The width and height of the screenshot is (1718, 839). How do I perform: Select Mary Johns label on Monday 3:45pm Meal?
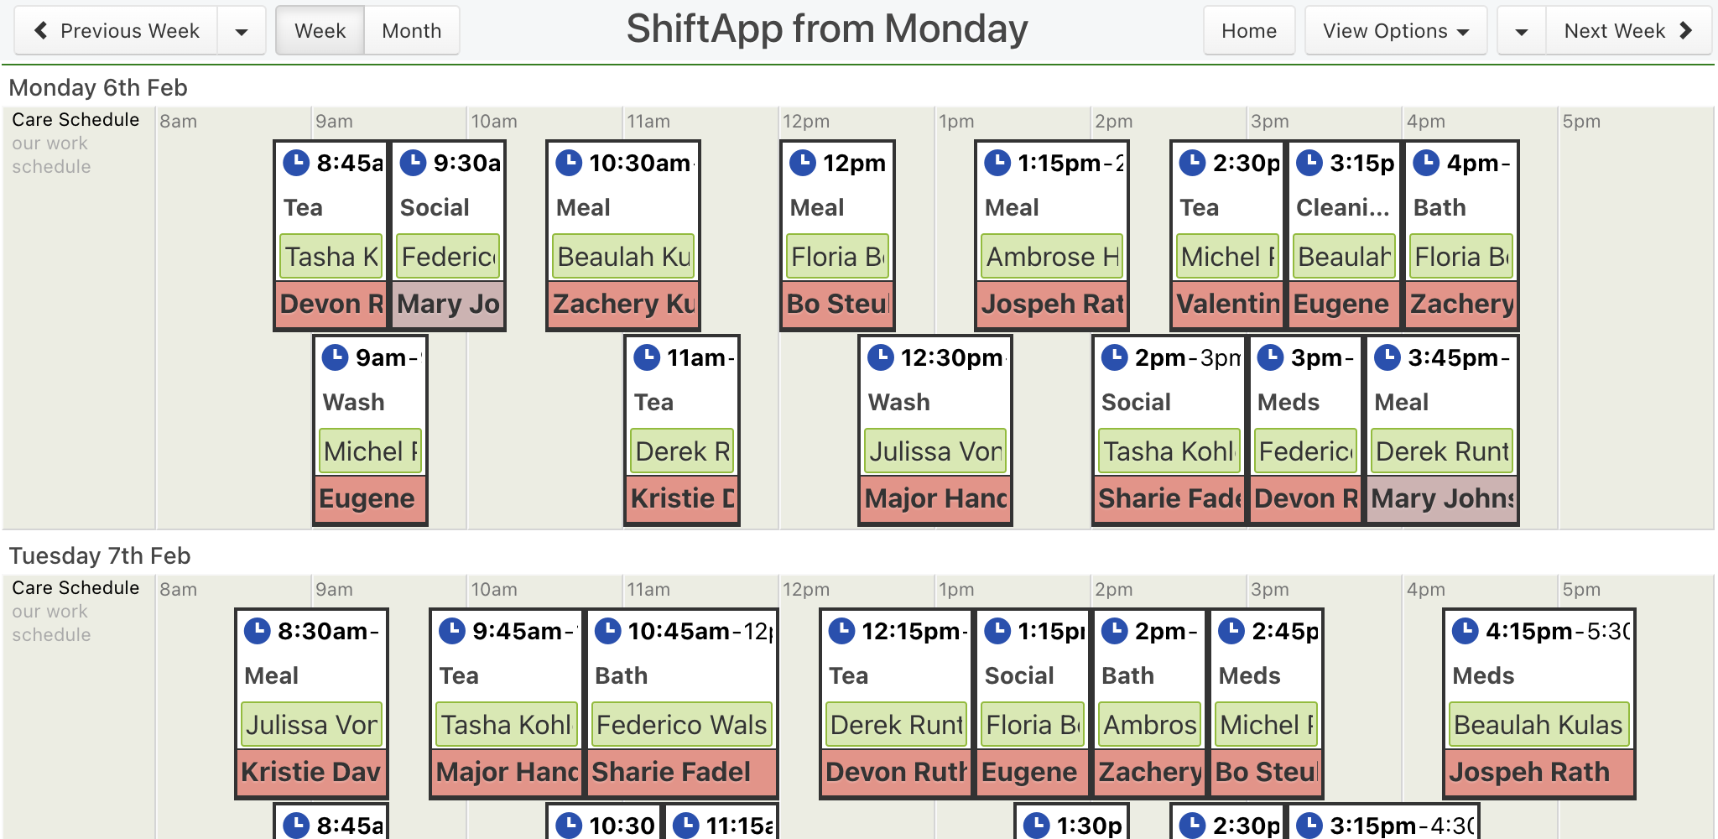[x=1442, y=498]
